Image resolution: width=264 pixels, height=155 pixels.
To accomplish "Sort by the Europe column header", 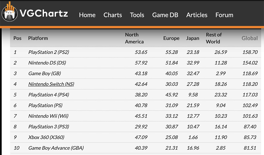I will point(171,38).
